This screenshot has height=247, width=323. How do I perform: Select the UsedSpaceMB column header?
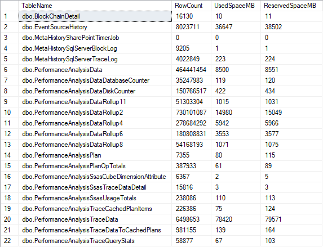click(236, 6)
